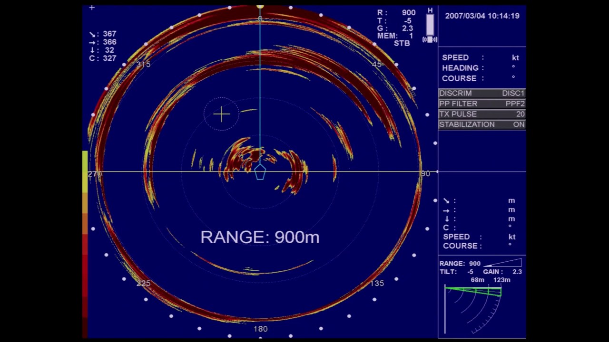The height and width of the screenshot is (342, 609).
Task: Click the date and time 2007/03/04 10:14:19
Action: pyautogui.click(x=482, y=16)
